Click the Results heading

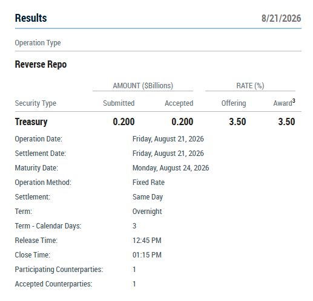click(31, 18)
